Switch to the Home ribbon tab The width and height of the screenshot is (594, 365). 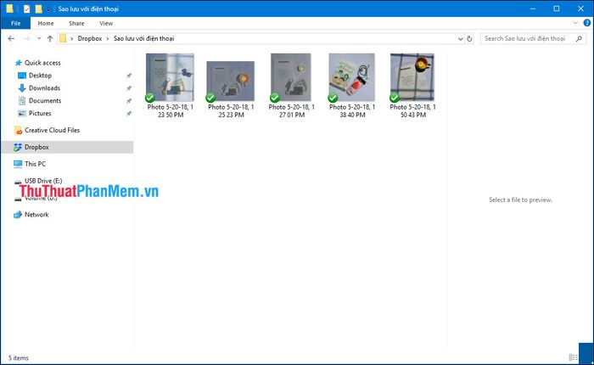tap(46, 23)
